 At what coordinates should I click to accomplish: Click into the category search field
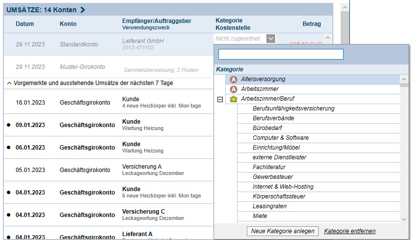tap(281, 54)
